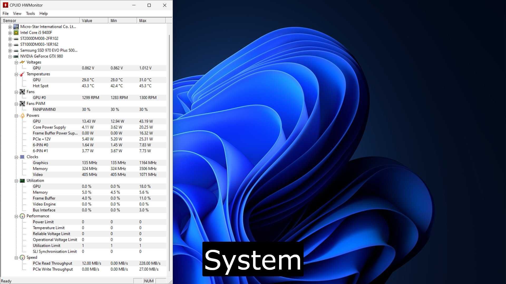Open the File menu
The width and height of the screenshot is (506, 284).
coord(6,13)
